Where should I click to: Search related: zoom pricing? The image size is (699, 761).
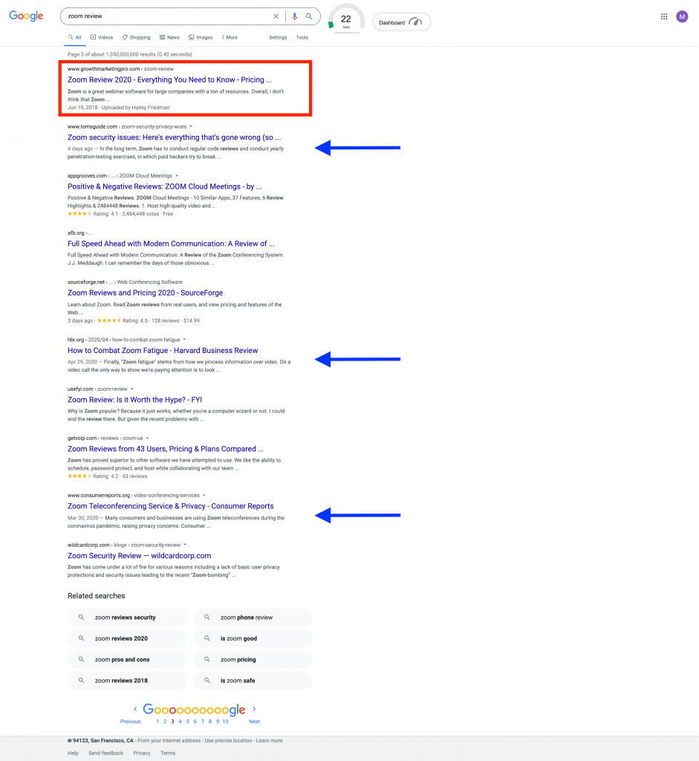point(253,660)
